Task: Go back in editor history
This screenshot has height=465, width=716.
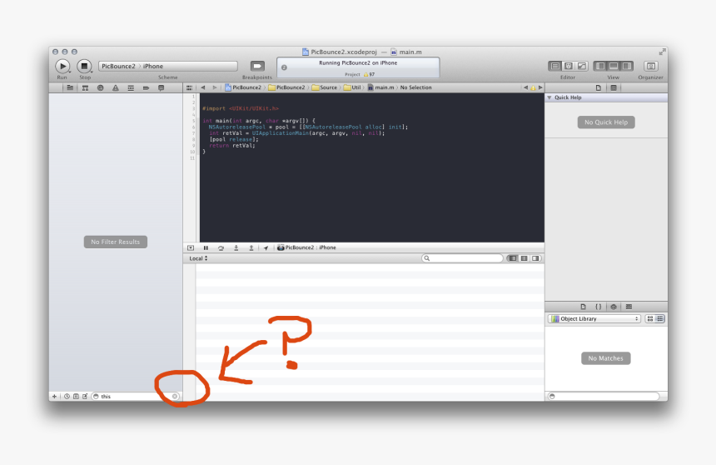Action: pyautogui.click(x=203, y=87)
